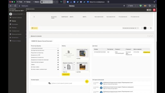165x93 pixels.
Task: Go back with the browser back arrow
Action: [x=11, y=6]
